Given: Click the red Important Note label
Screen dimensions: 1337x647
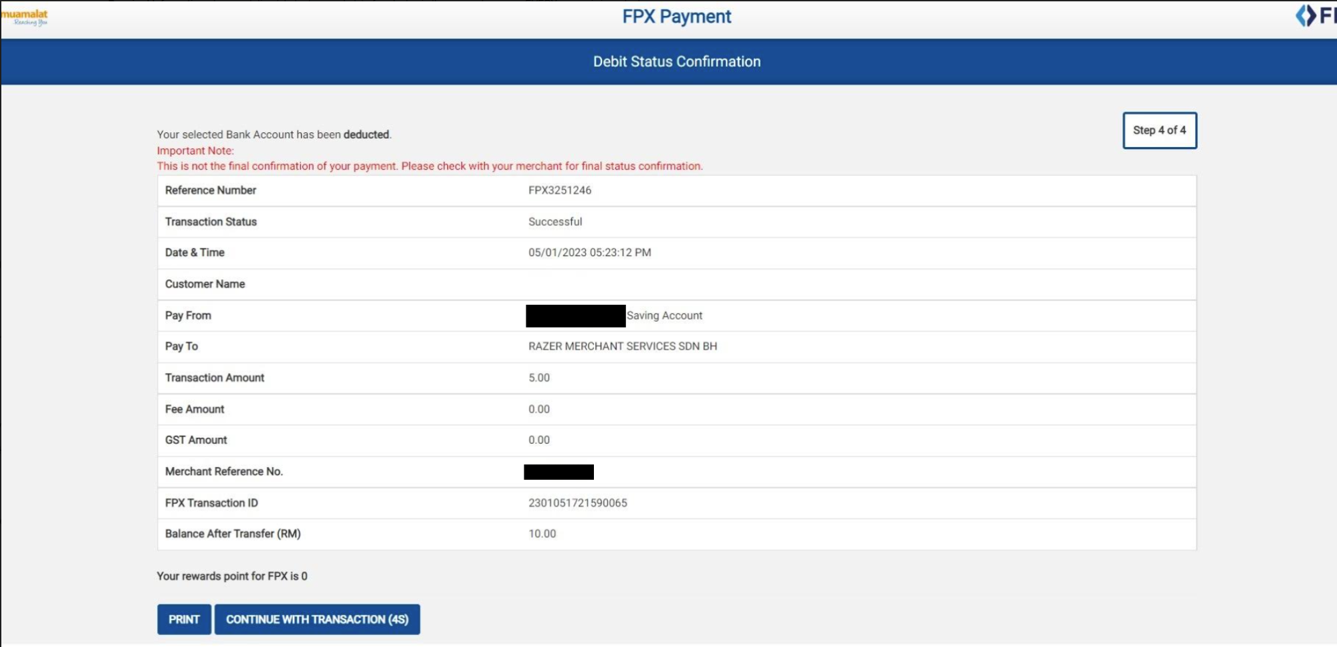Looking at the screenshot, I should click(x=195, y=151).
